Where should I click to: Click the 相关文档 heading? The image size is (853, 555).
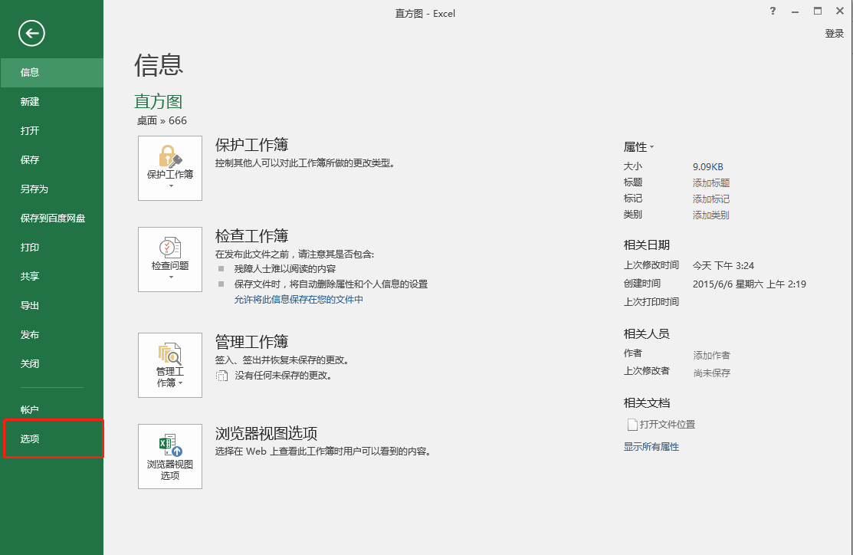(x=646, y=402)
